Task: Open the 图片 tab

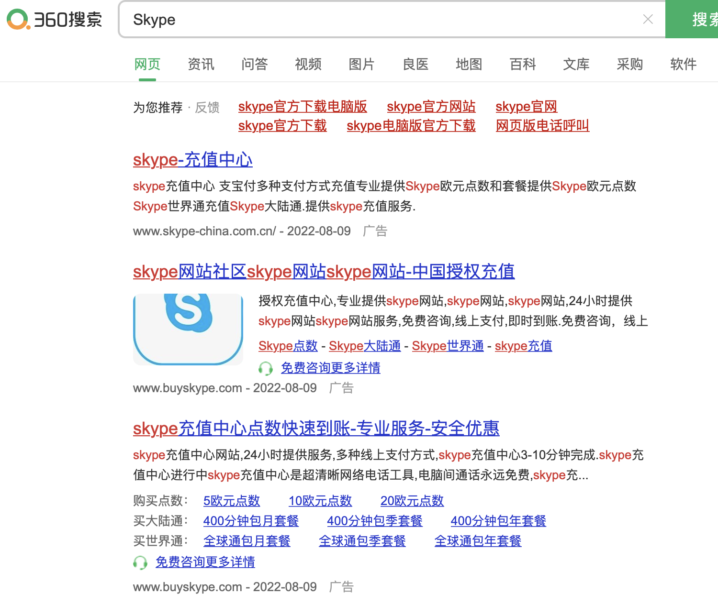Action: 362,64
